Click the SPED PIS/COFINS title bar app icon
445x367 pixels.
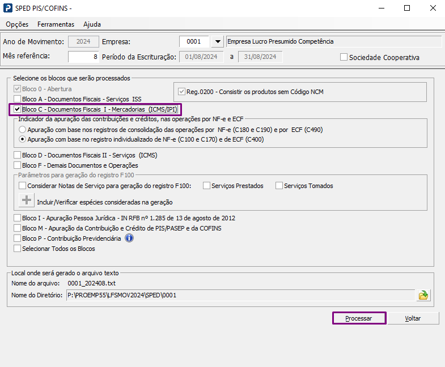pyautogui.click(x=8, y=8)
